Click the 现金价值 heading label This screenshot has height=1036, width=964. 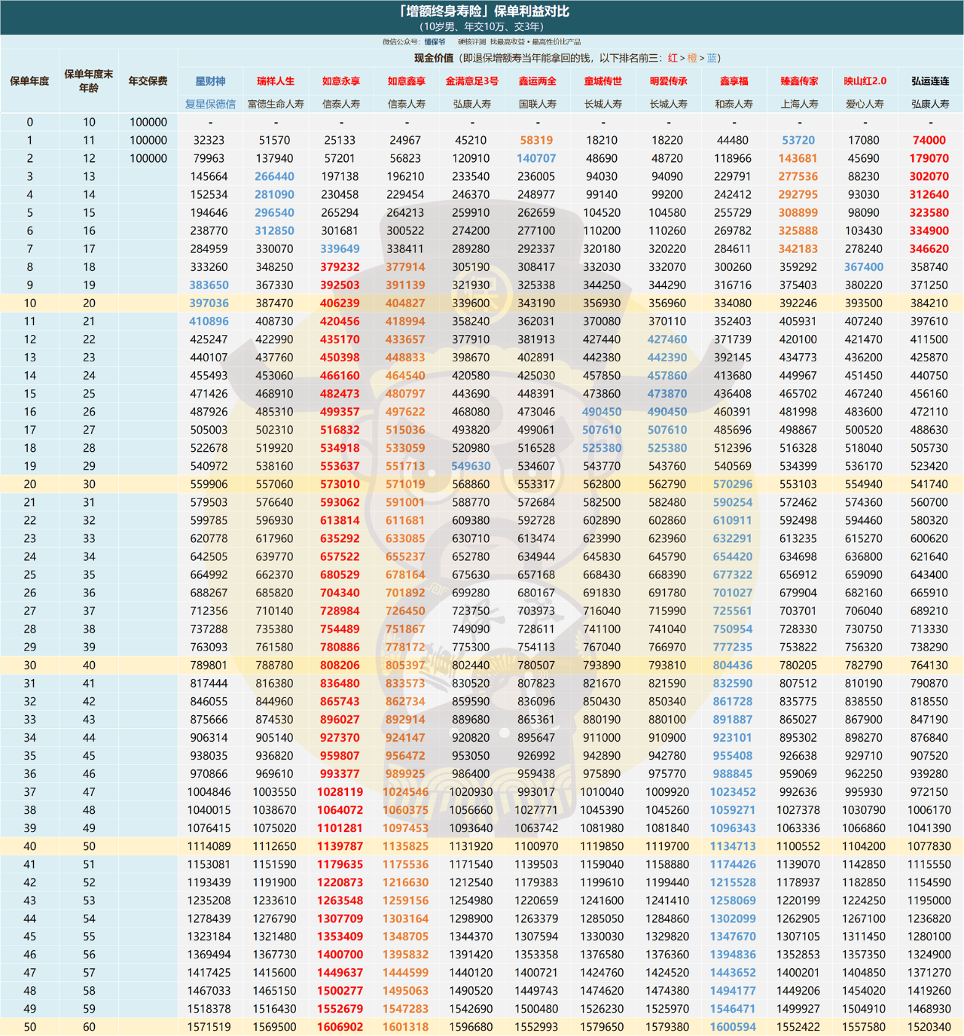coord(434,58)
